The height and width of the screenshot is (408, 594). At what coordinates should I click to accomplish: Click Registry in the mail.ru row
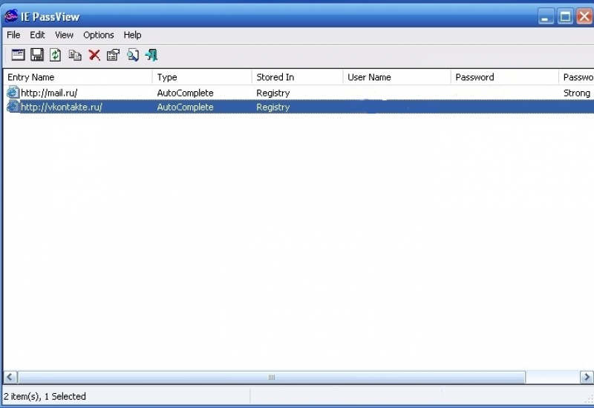[x=273, y=93]
